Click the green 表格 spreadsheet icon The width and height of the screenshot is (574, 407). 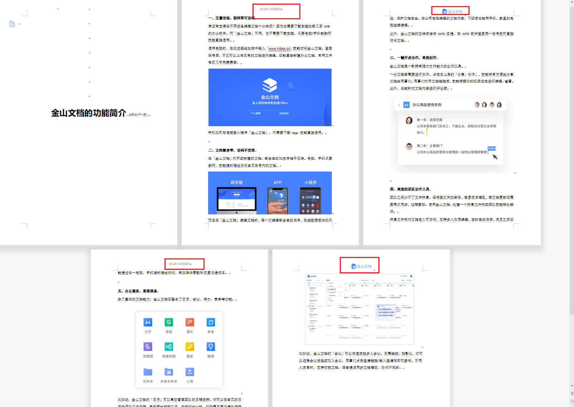169,322
